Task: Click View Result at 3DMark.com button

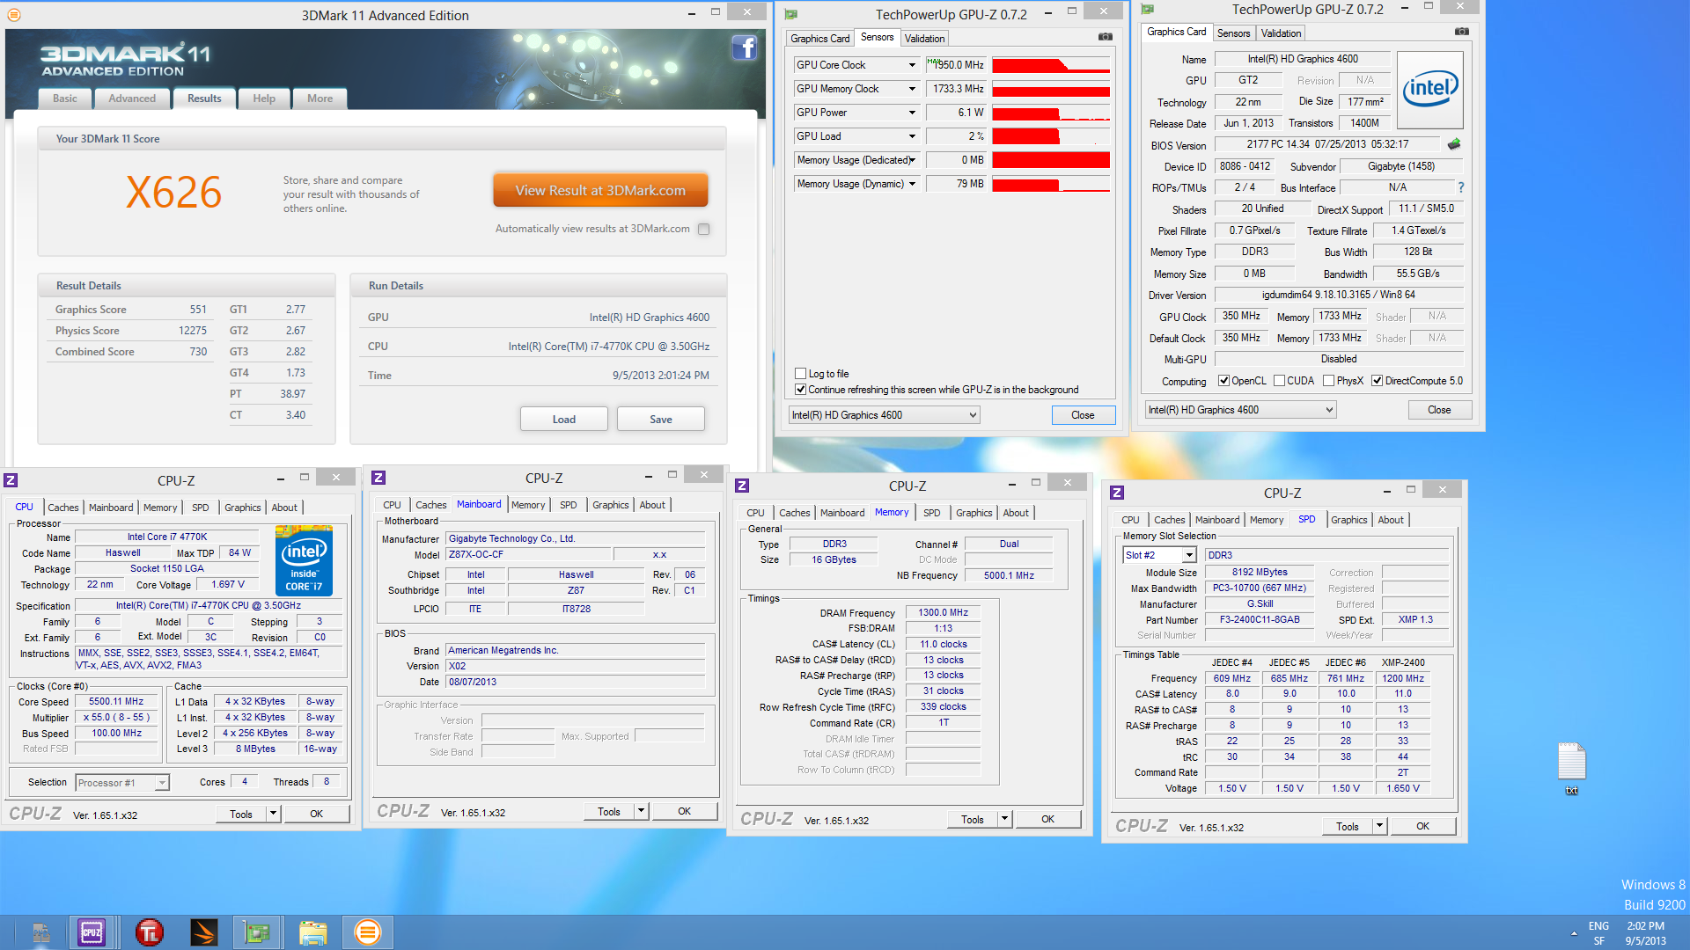Action: pos(600,190)
